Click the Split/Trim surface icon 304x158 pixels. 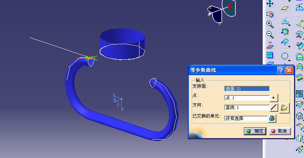point(300,105)
